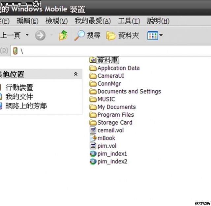The height and width of the screenshot is (206, 211).
Task: Click the pim_index1 file name
Action: tap(112, 154)
